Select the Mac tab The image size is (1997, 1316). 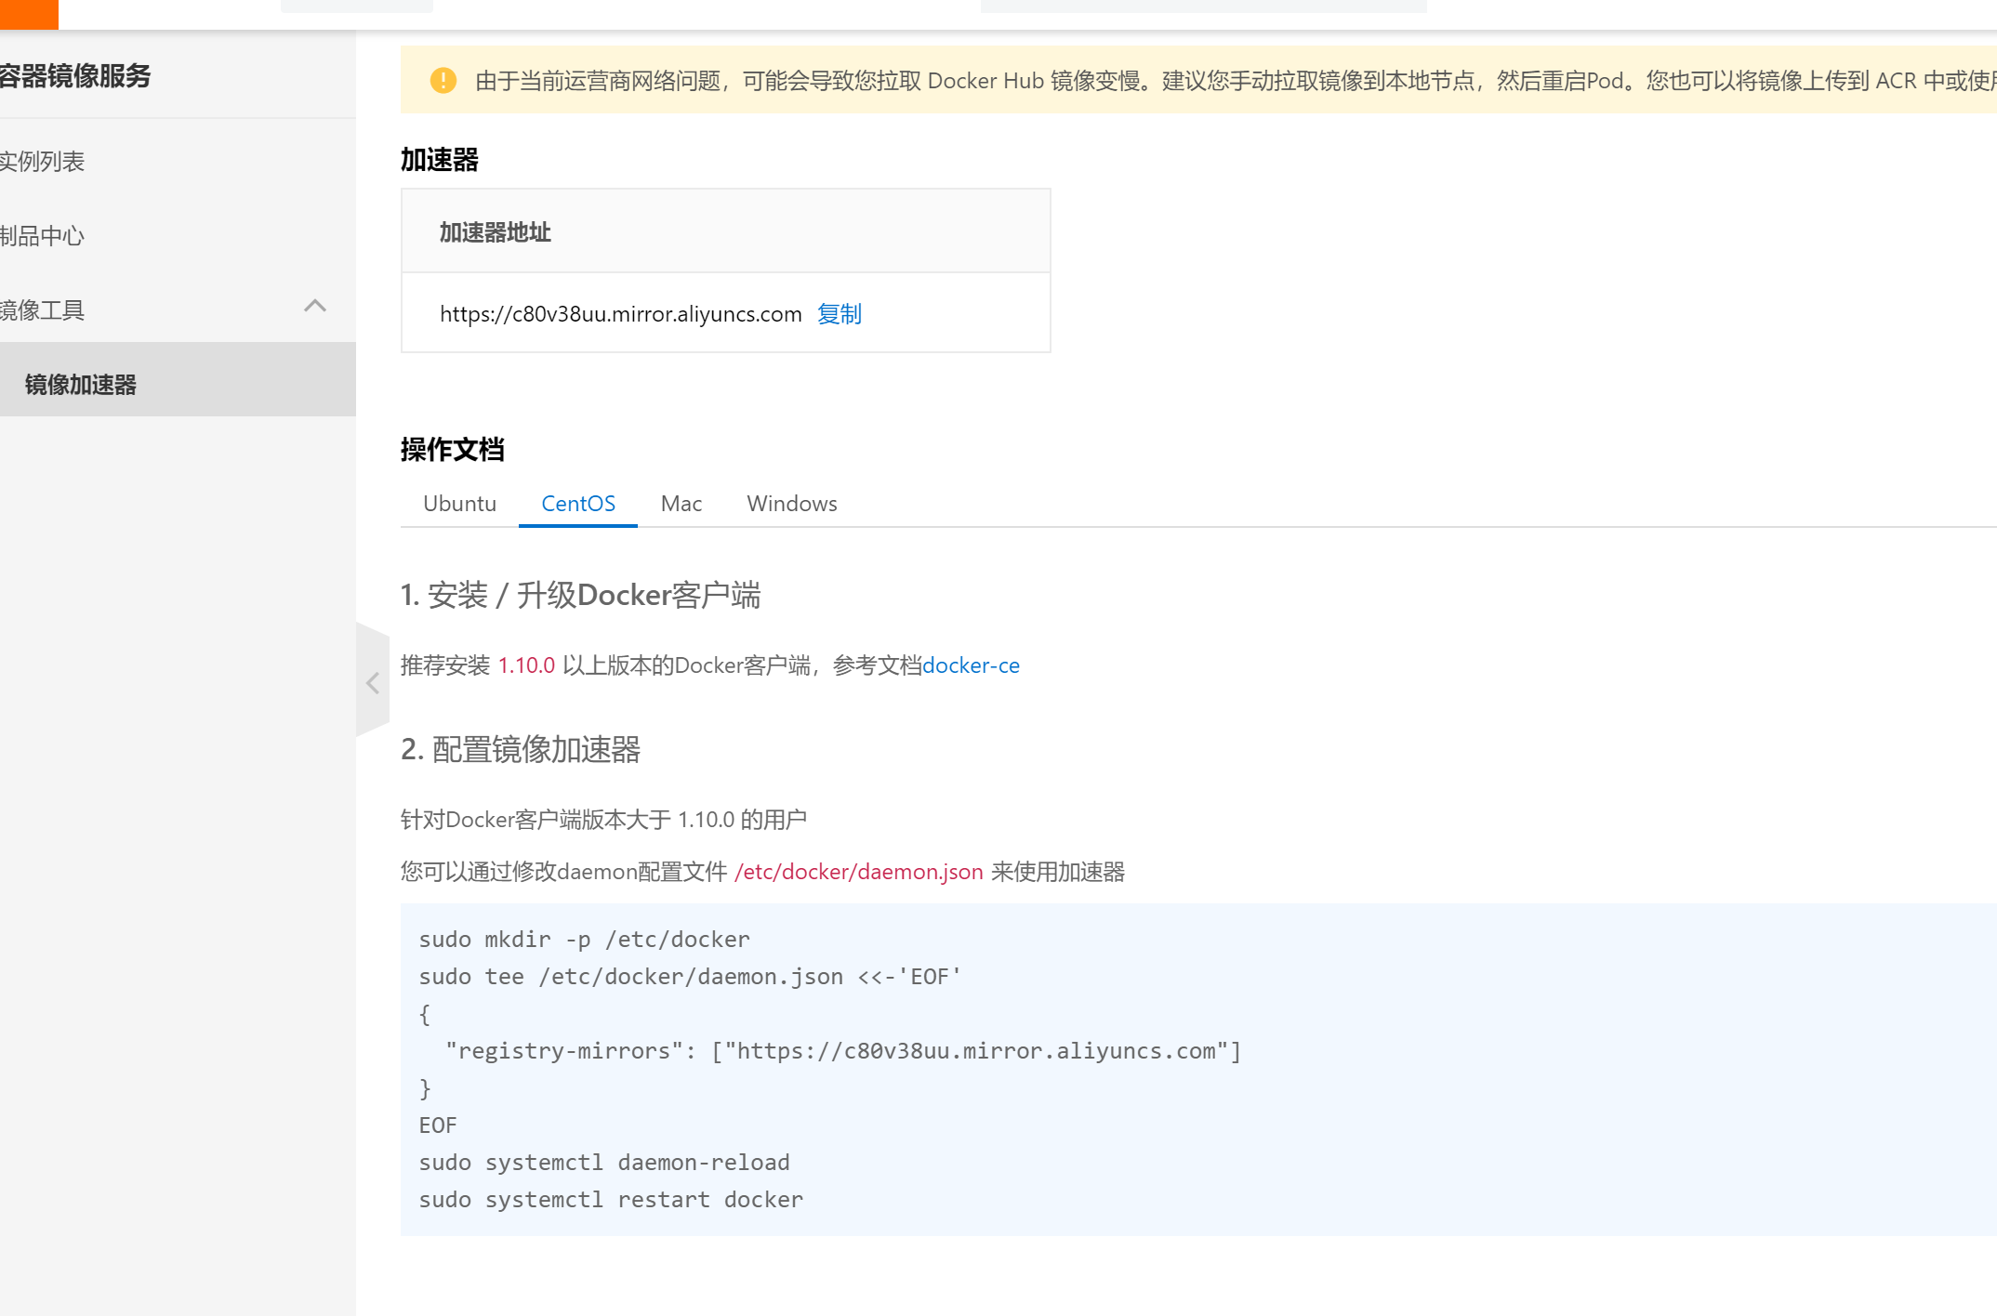click(x=681, y=503)
